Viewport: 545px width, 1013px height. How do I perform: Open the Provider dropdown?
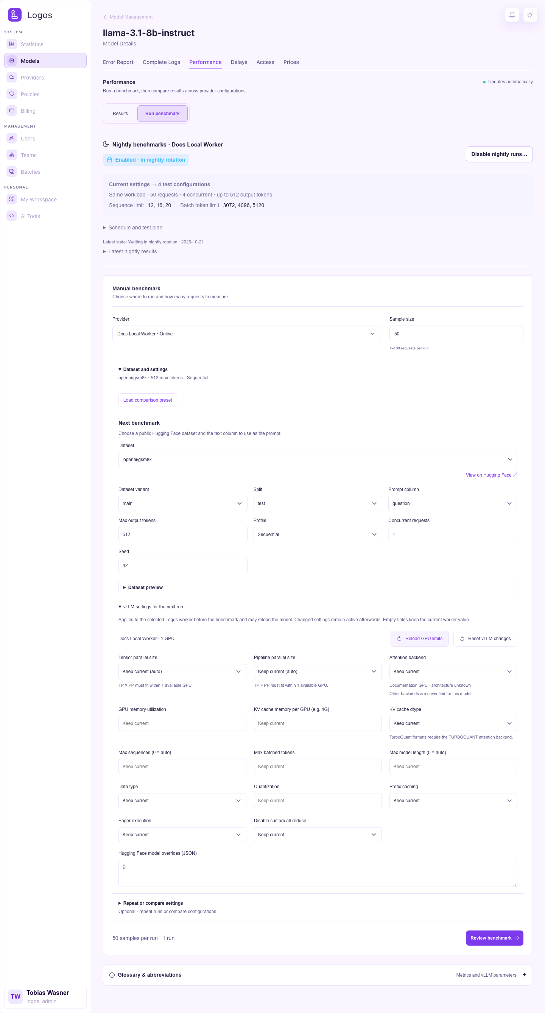pyautogui.click(x=246, y=334)
